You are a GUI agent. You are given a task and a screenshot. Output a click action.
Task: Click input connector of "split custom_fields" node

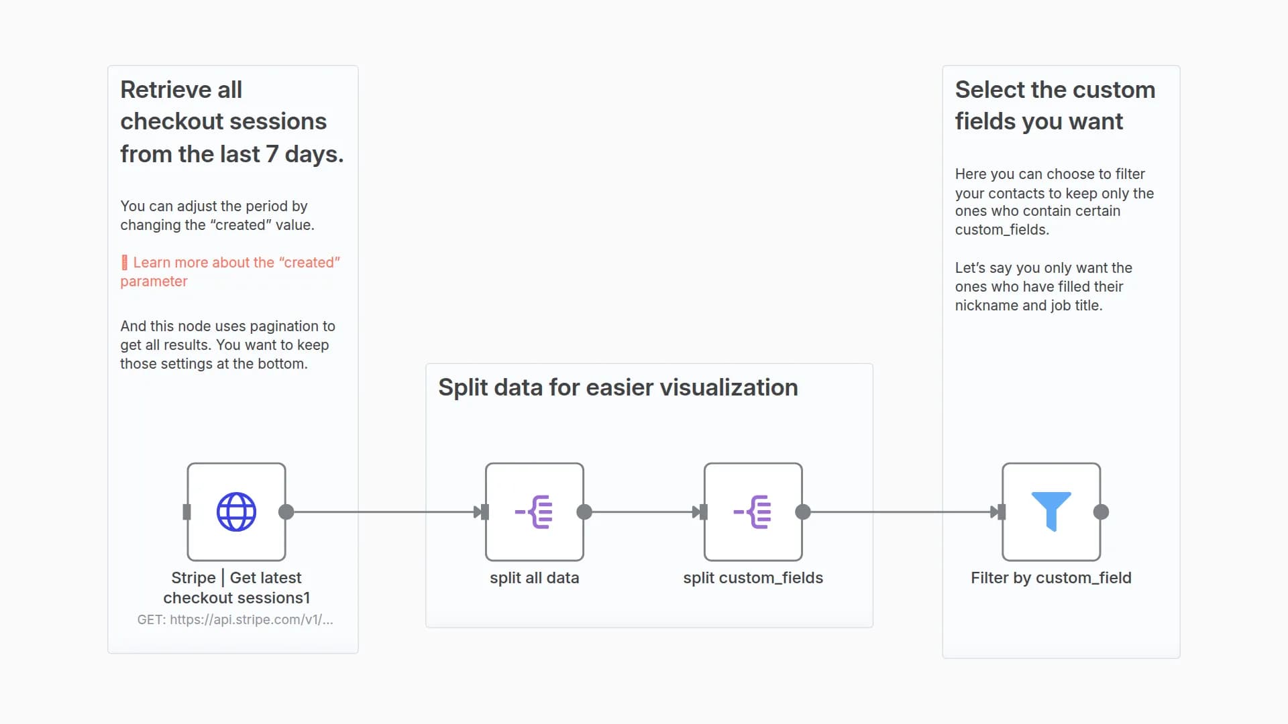703,512
